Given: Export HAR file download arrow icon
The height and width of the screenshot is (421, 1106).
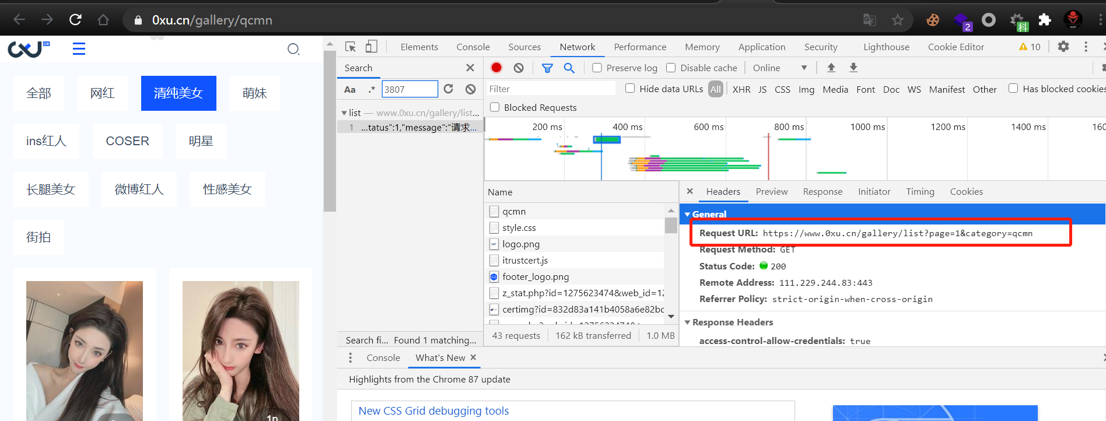Looking at the screenshot, I should tap(853, 68).
